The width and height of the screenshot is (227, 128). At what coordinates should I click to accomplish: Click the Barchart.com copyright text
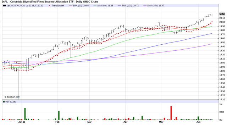click(12, 97)
